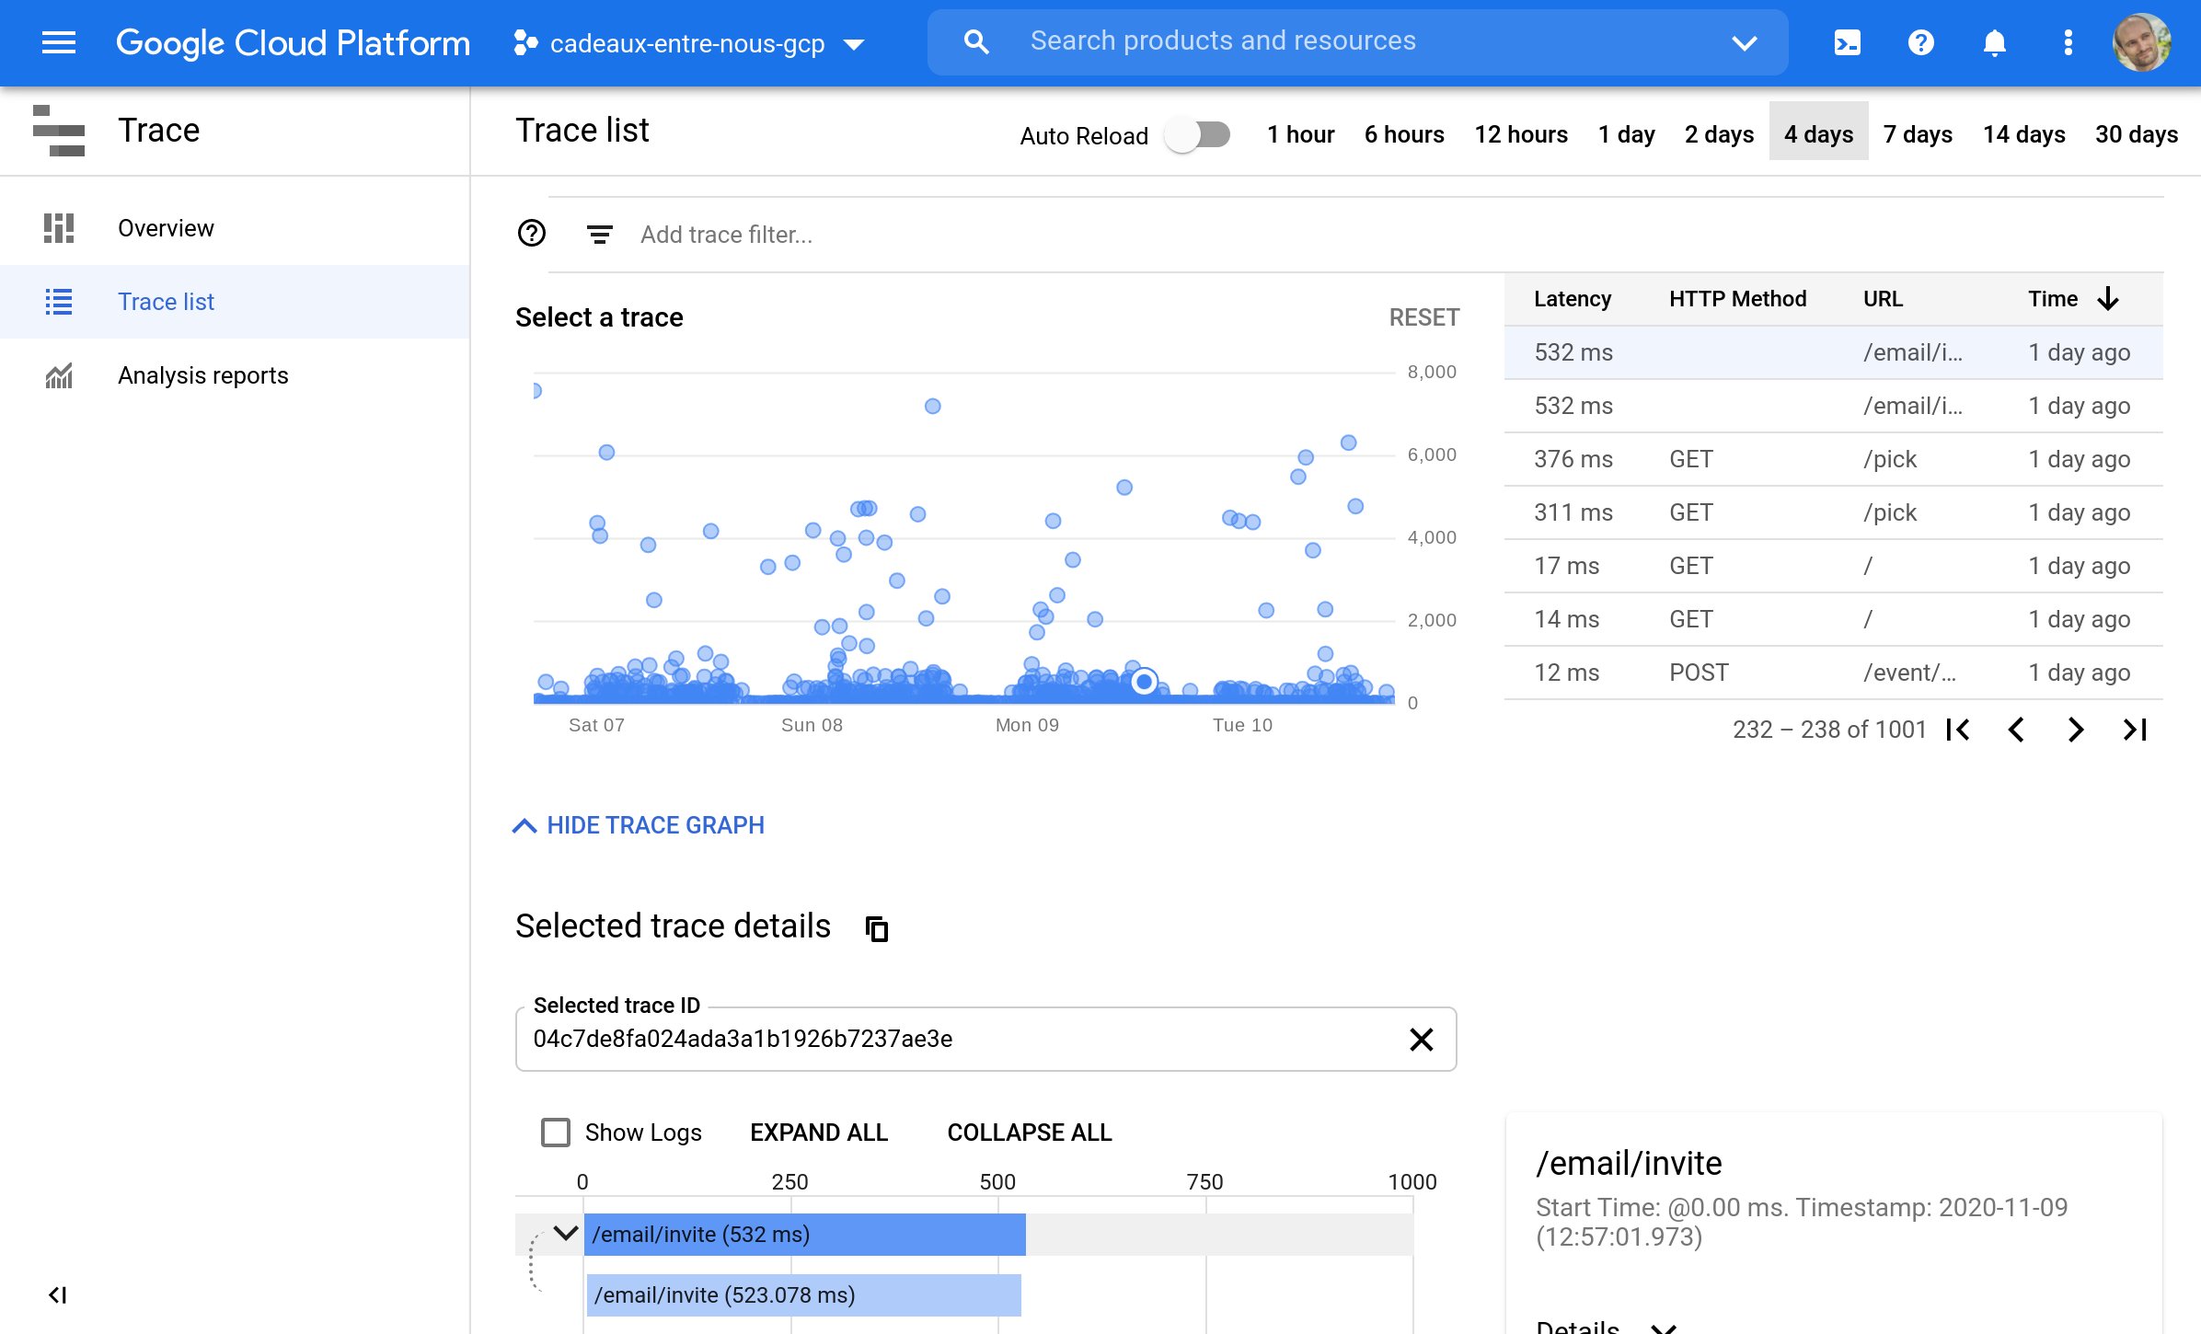Image resolution: width=2201 pixels, height=1334 pixels.
Task: Collapse the left navigation panel
Action: 59,1294
